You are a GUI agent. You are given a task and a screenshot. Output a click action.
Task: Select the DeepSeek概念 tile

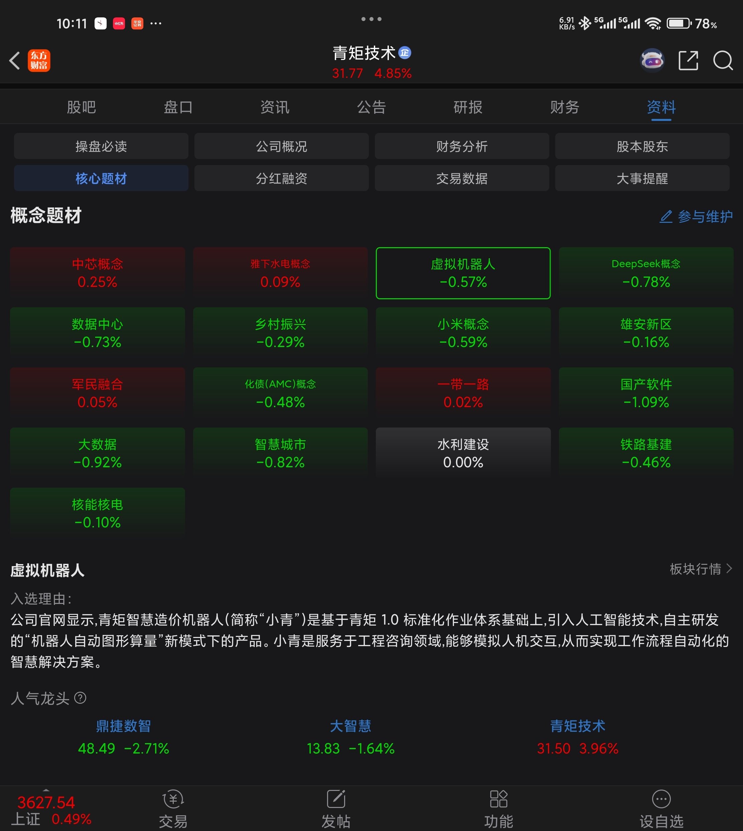click(x=646, y=273)
